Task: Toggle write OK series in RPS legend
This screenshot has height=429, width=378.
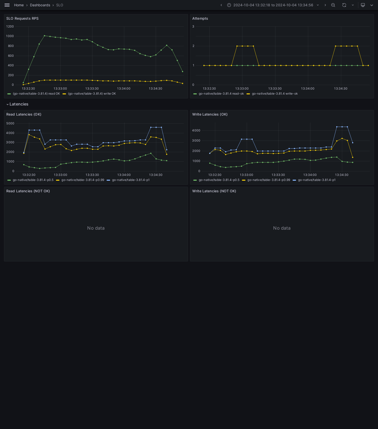Action: (x=92, y=94)
